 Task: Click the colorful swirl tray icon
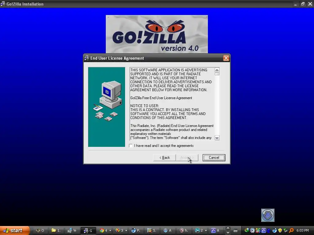tap(258, 230)
